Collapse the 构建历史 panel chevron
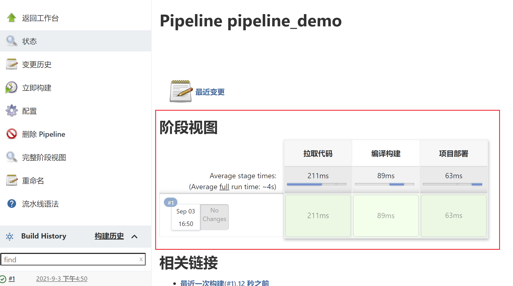The height and width of the screenshot is (286, 513). pos(135,237)
